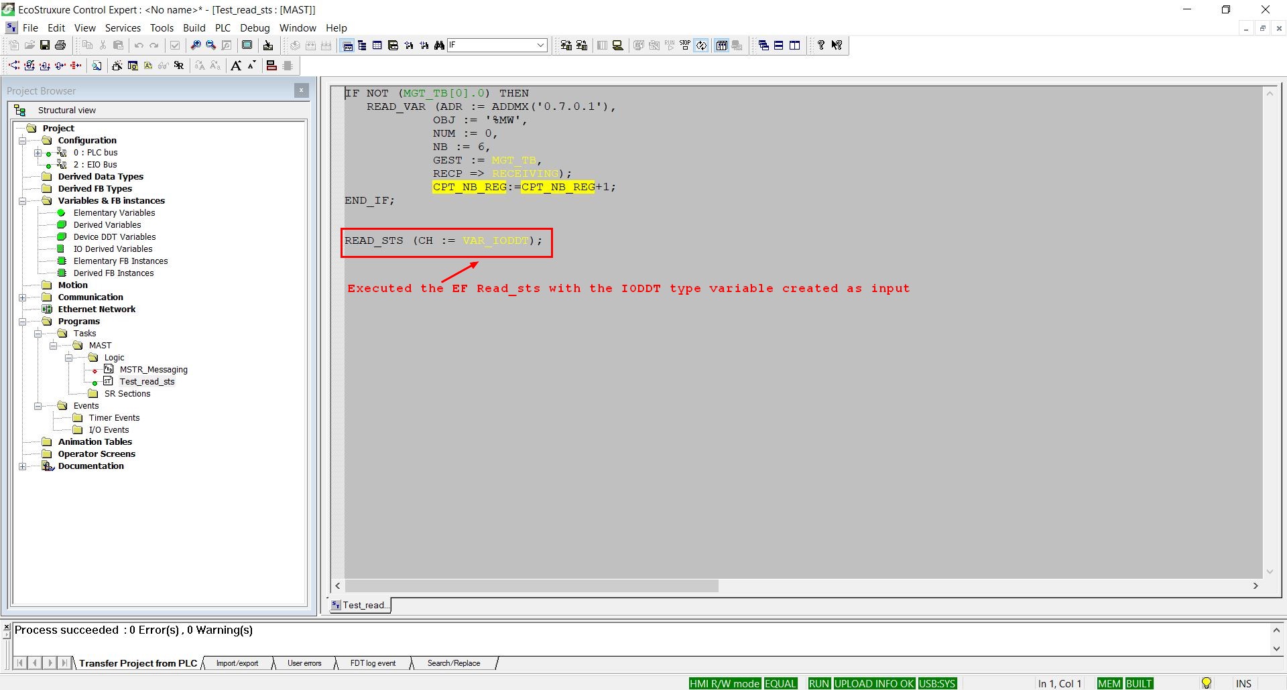Switch to the Import/export output tab
Image resolution: width=1287 pixels, height=690 pixels.
click(237, 663)
